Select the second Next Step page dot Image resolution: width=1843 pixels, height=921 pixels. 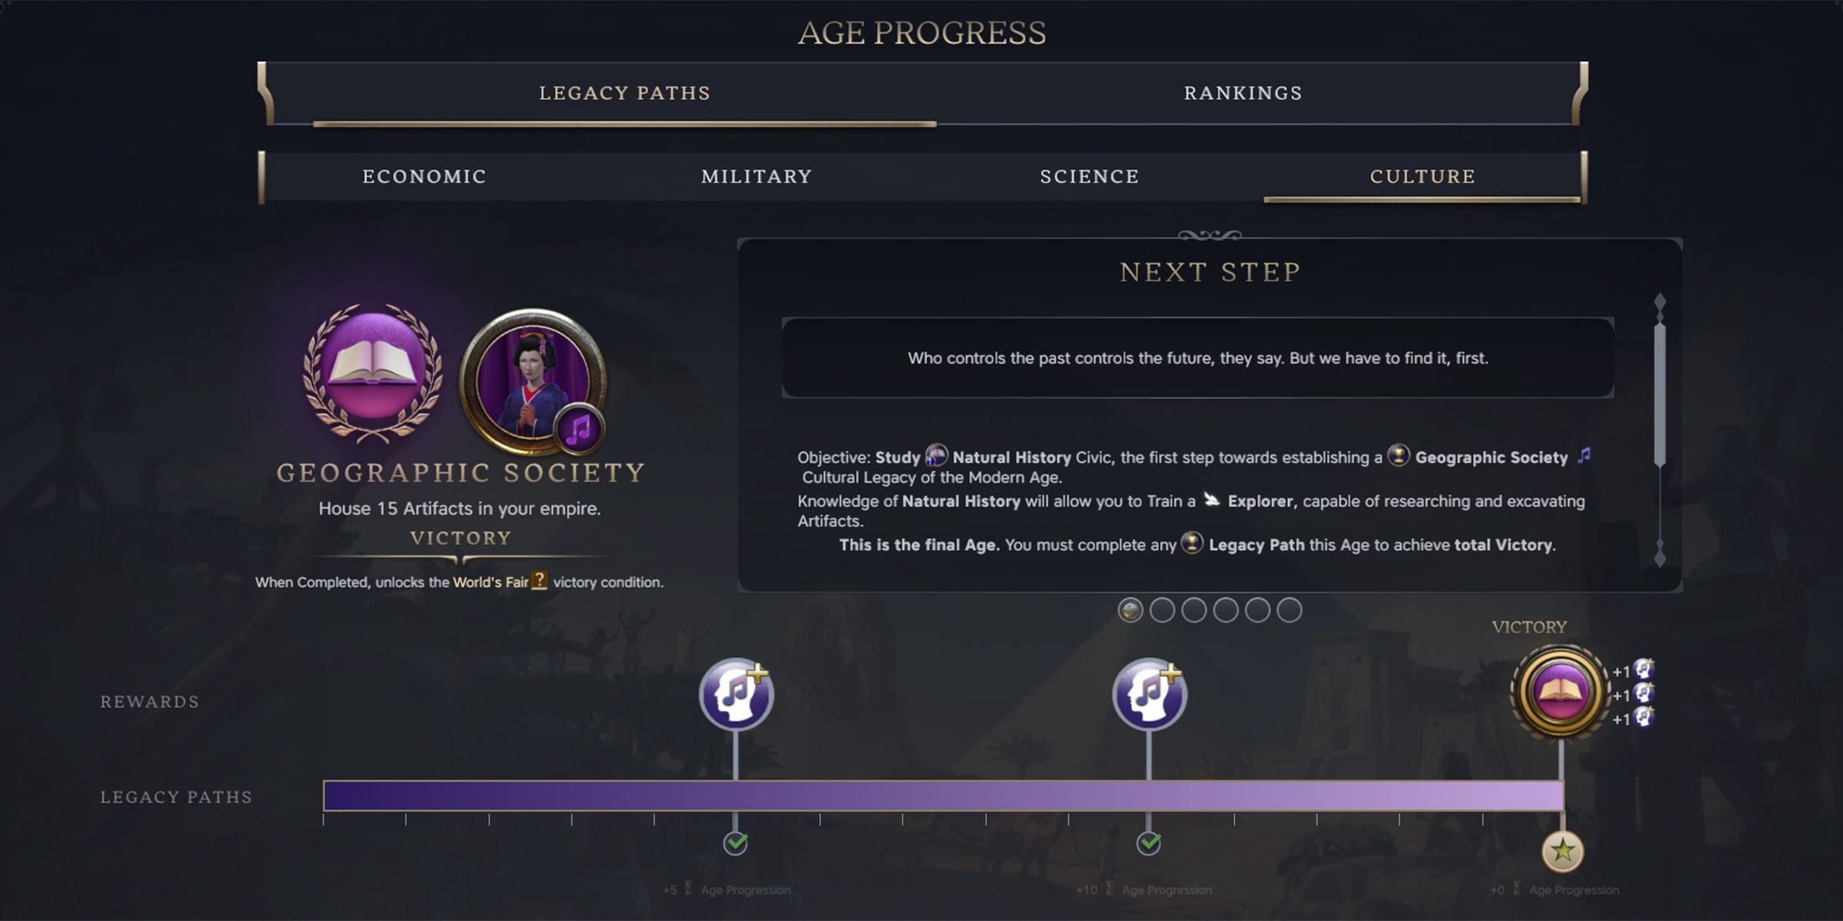click(x=1162, y=610)
